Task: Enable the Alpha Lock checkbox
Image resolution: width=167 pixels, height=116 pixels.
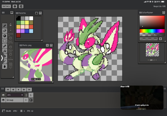Action: (11, 54)
